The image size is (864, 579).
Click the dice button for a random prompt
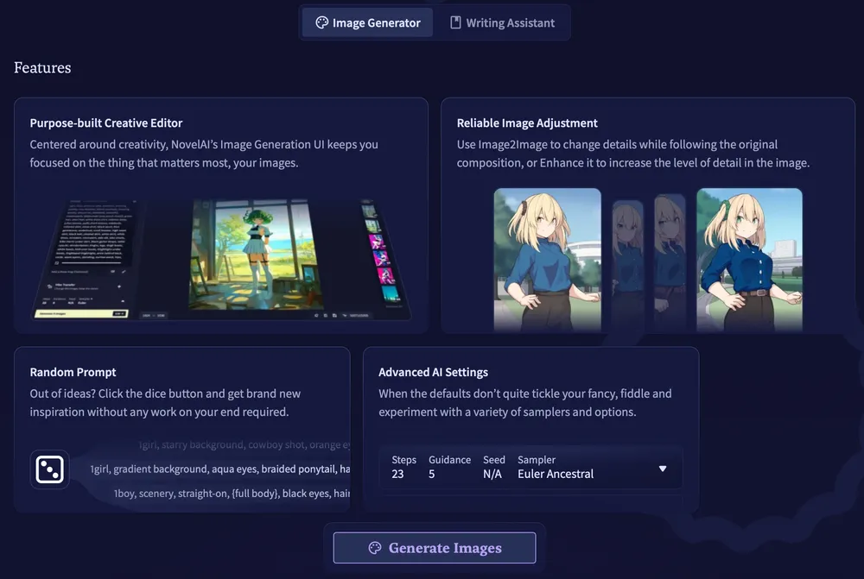click(x=49, y=469)
